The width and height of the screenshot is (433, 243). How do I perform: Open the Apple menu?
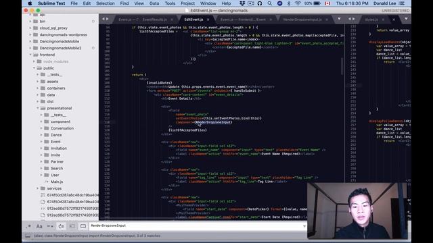[30, 3]
